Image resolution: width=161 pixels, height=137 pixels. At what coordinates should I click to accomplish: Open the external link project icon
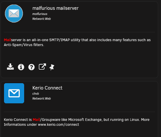click(x=42, y=66)
